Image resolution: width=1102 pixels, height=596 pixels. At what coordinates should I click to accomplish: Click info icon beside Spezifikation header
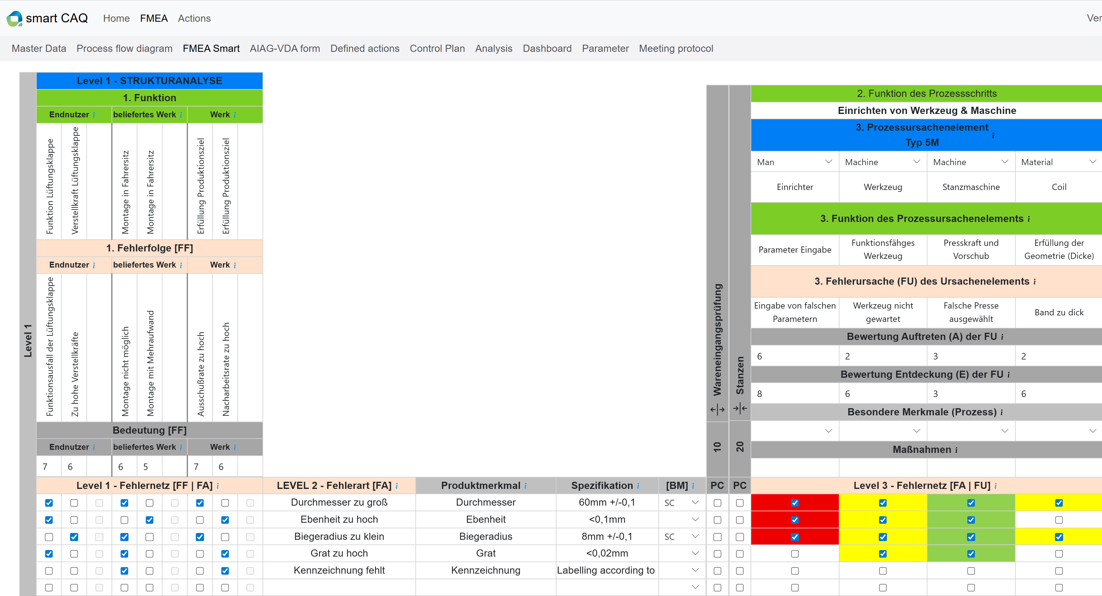coord(638,486)
